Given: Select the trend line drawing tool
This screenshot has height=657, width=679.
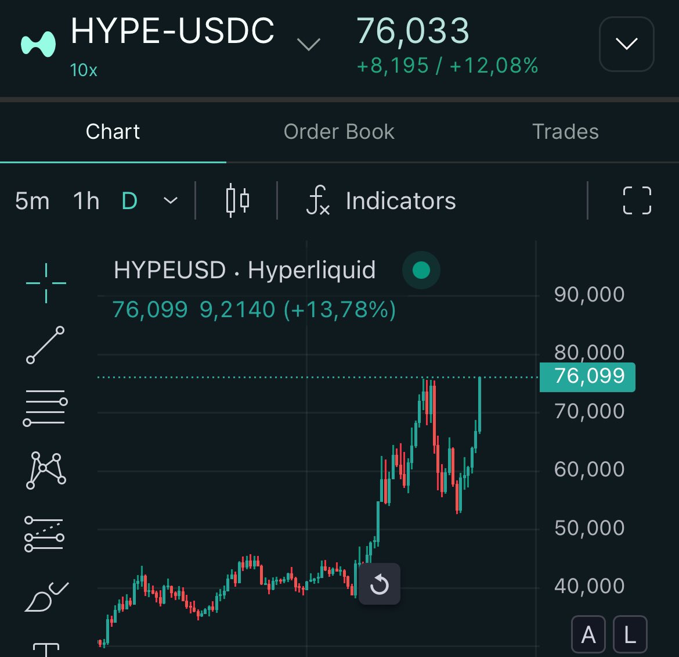Looking at the screenshot, I should (x=45, y=345).
